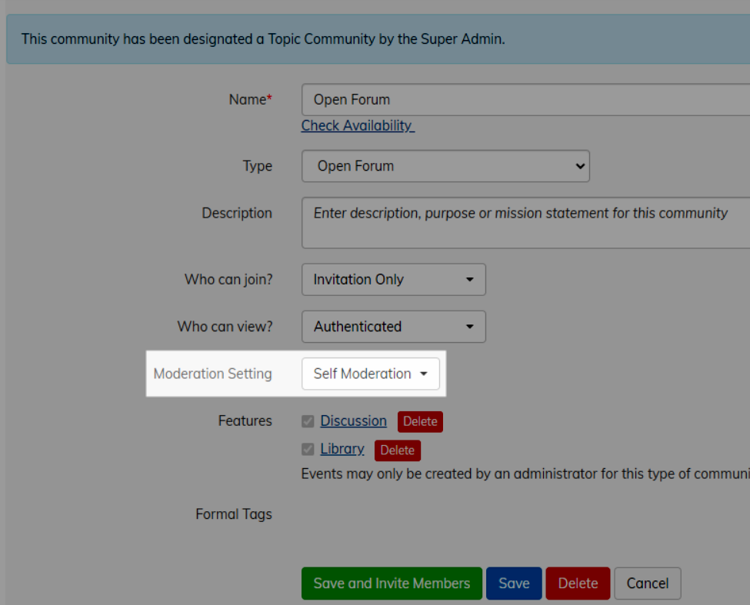Click the Cancel button

click(647, 583)
